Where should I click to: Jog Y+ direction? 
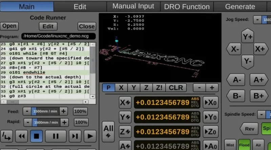tap(248, 36)
